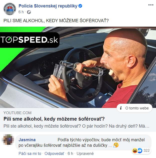Viewport: 156px width, 158px height.
Task: Click the public globe privacy icon
Action: [x=29, y=12]
